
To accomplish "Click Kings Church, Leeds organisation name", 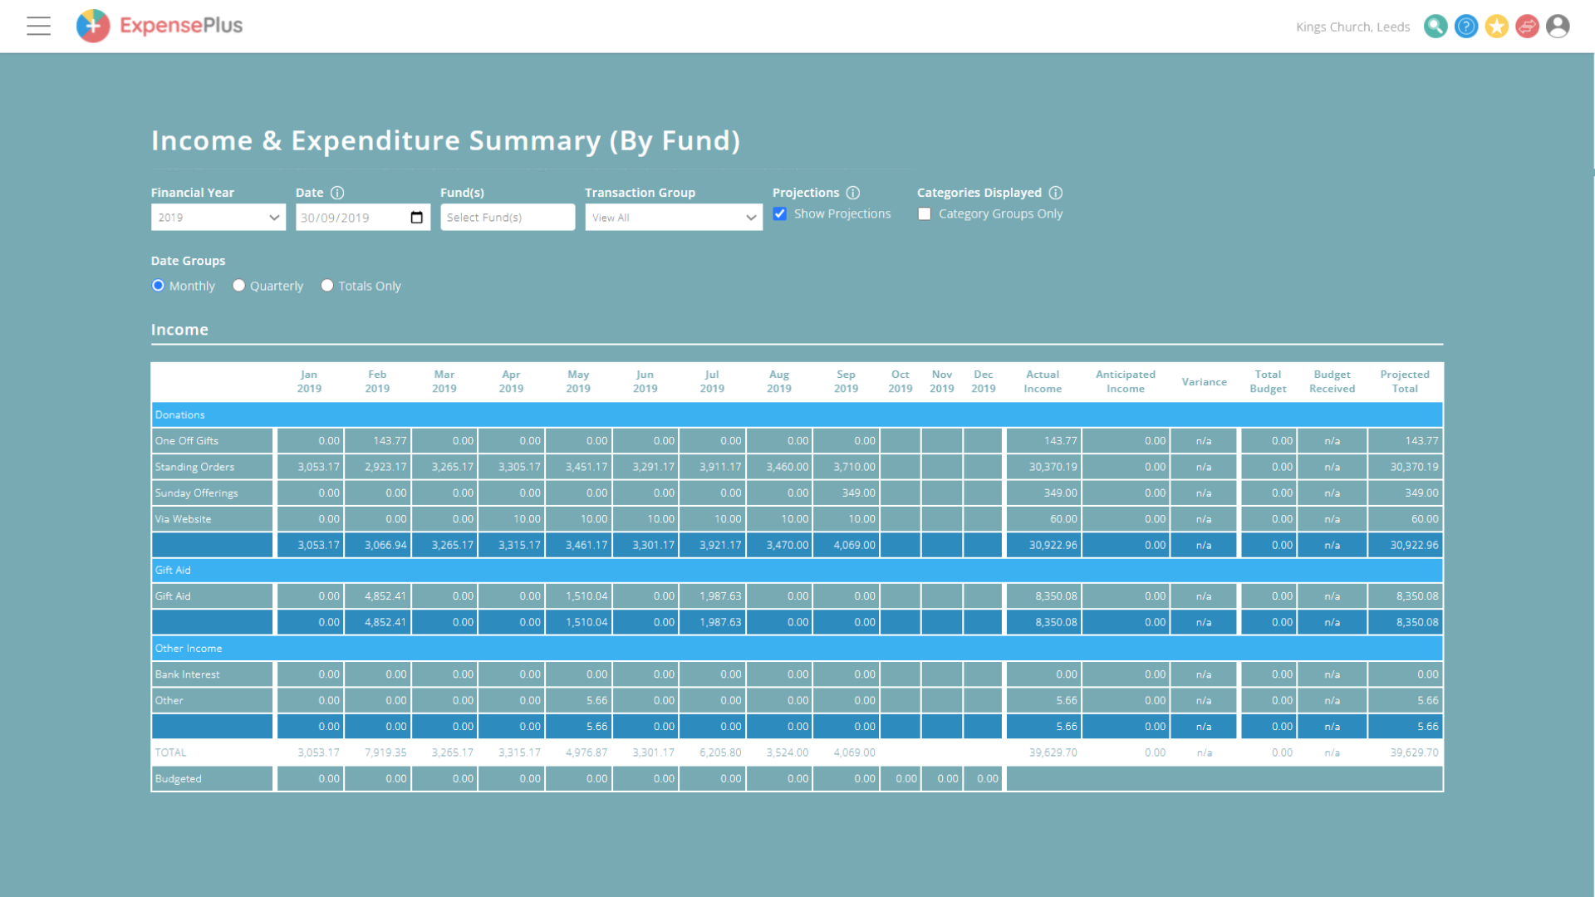I will (x=1352, y=27).
